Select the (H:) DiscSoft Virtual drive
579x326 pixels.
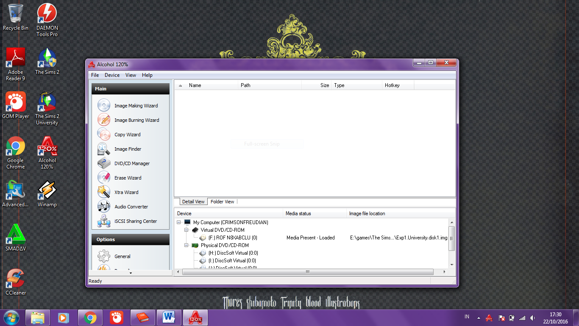(232, 253)
